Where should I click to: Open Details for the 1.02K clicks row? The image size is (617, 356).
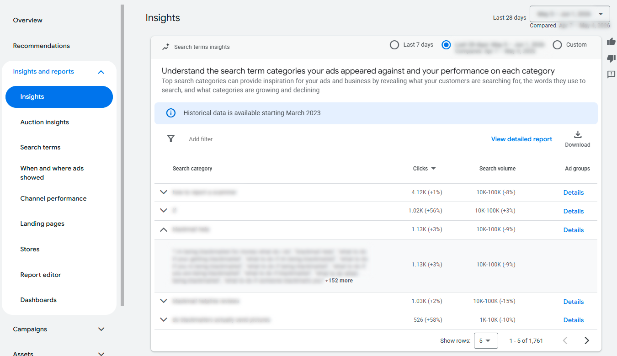(x=574, y=211)
